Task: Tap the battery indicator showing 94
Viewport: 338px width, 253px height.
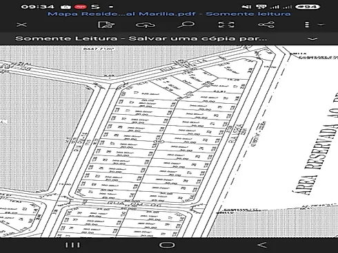Action: coord(308,7)
